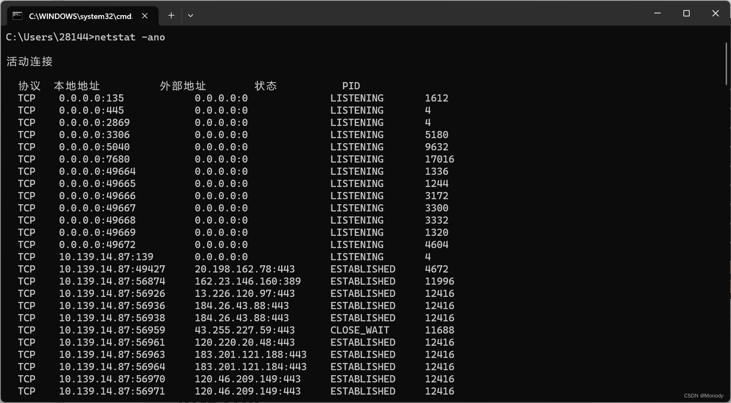Click local address 10.139.14.87:49427

112,269
